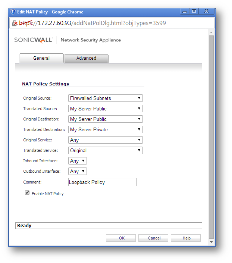Open the Original Service dropdown
The image size is (232, 263).
click(106, 140)
